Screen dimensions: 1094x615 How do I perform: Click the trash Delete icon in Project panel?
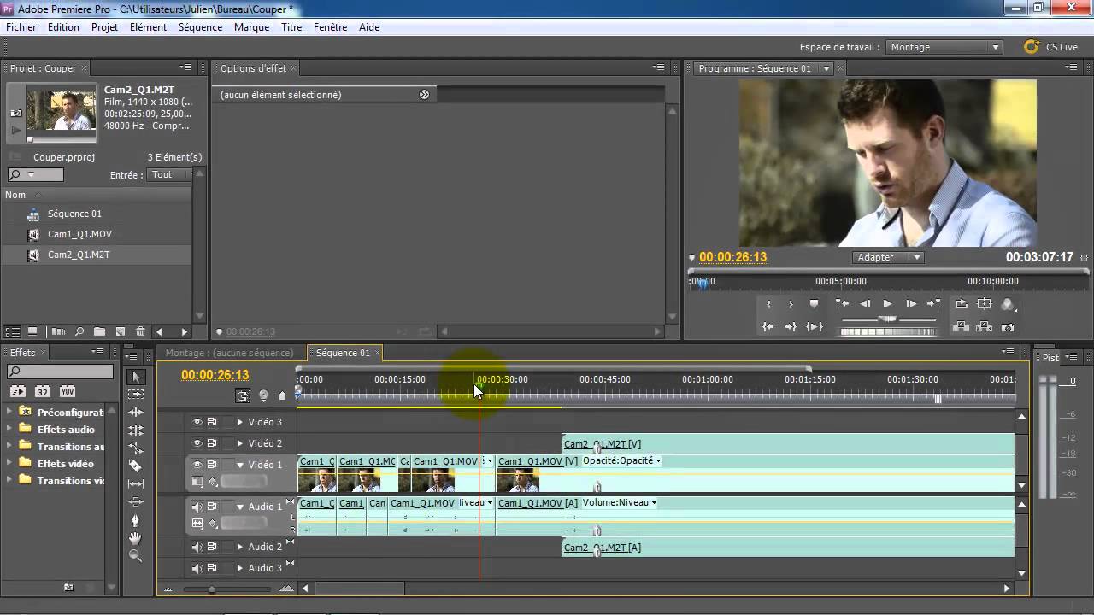(x=140, y=331)
